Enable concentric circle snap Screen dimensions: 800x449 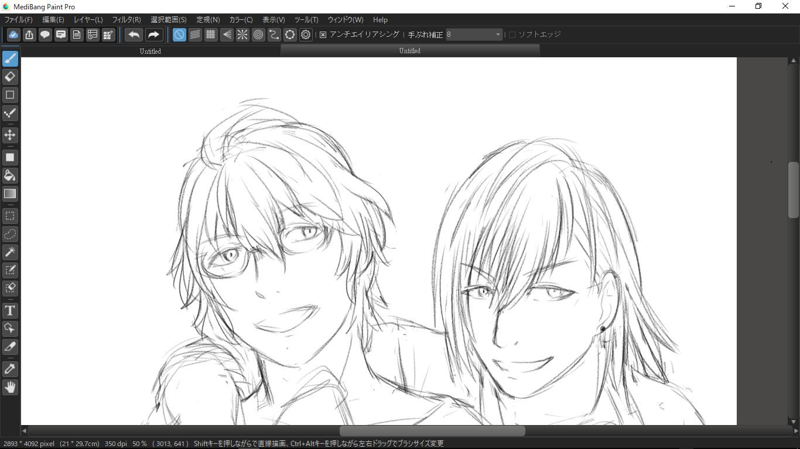point(258,34)
